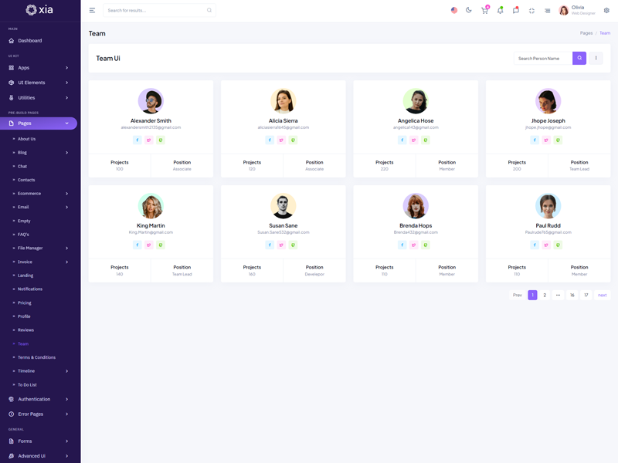Click the fullscreen icon in header
This screenshot has width=618, height=463.
coord(531,11)
